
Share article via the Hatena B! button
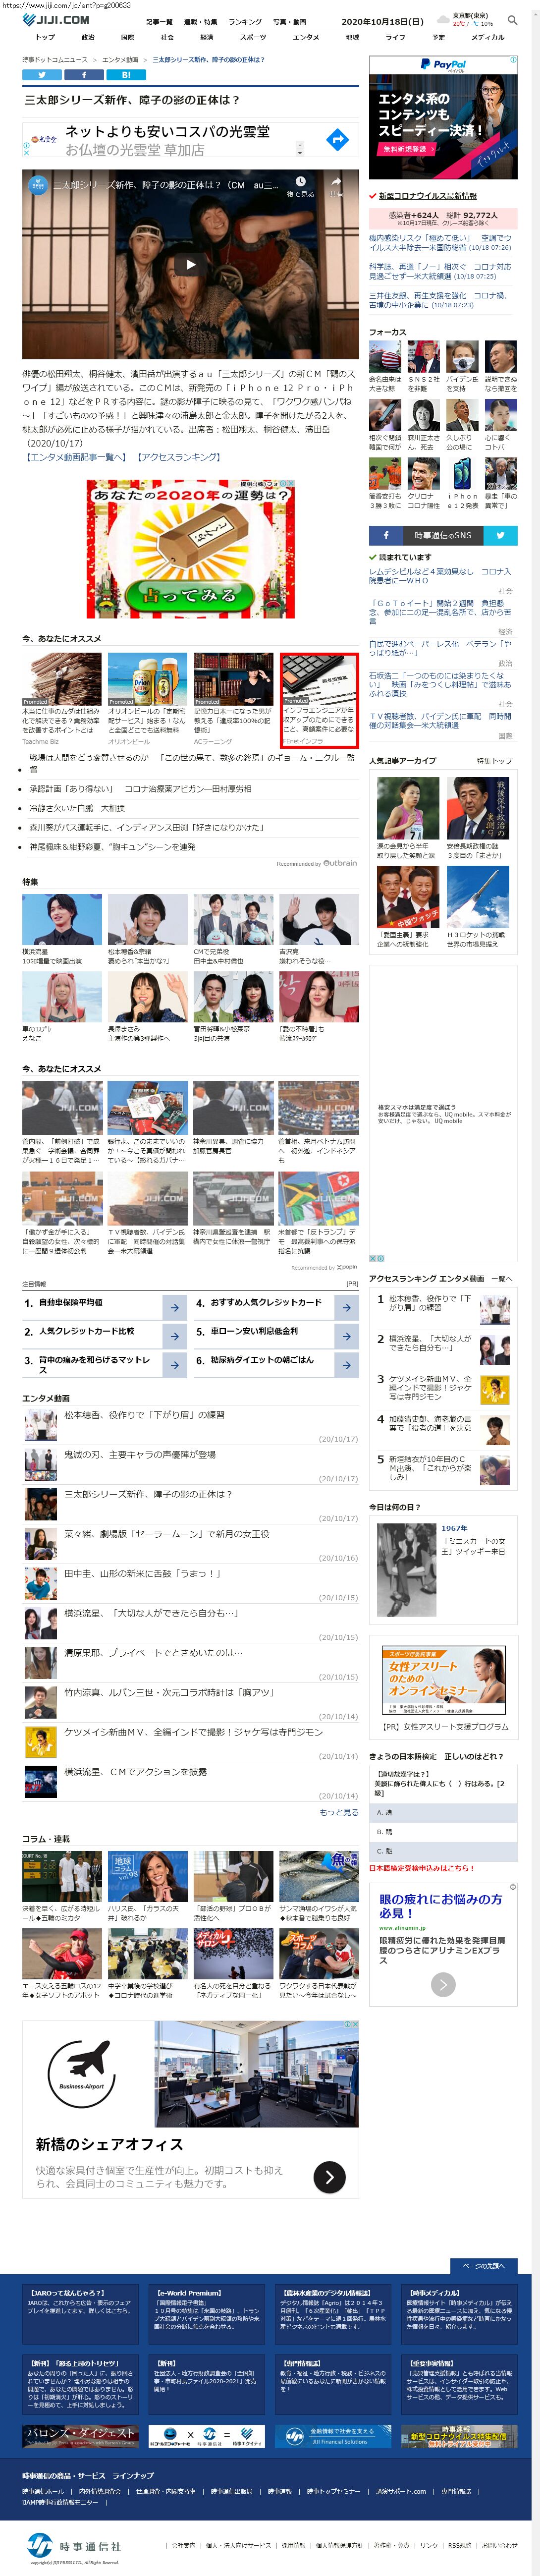pos(125,75)
